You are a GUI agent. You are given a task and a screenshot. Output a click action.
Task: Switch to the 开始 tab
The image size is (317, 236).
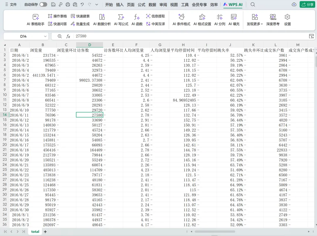(109, 4)
